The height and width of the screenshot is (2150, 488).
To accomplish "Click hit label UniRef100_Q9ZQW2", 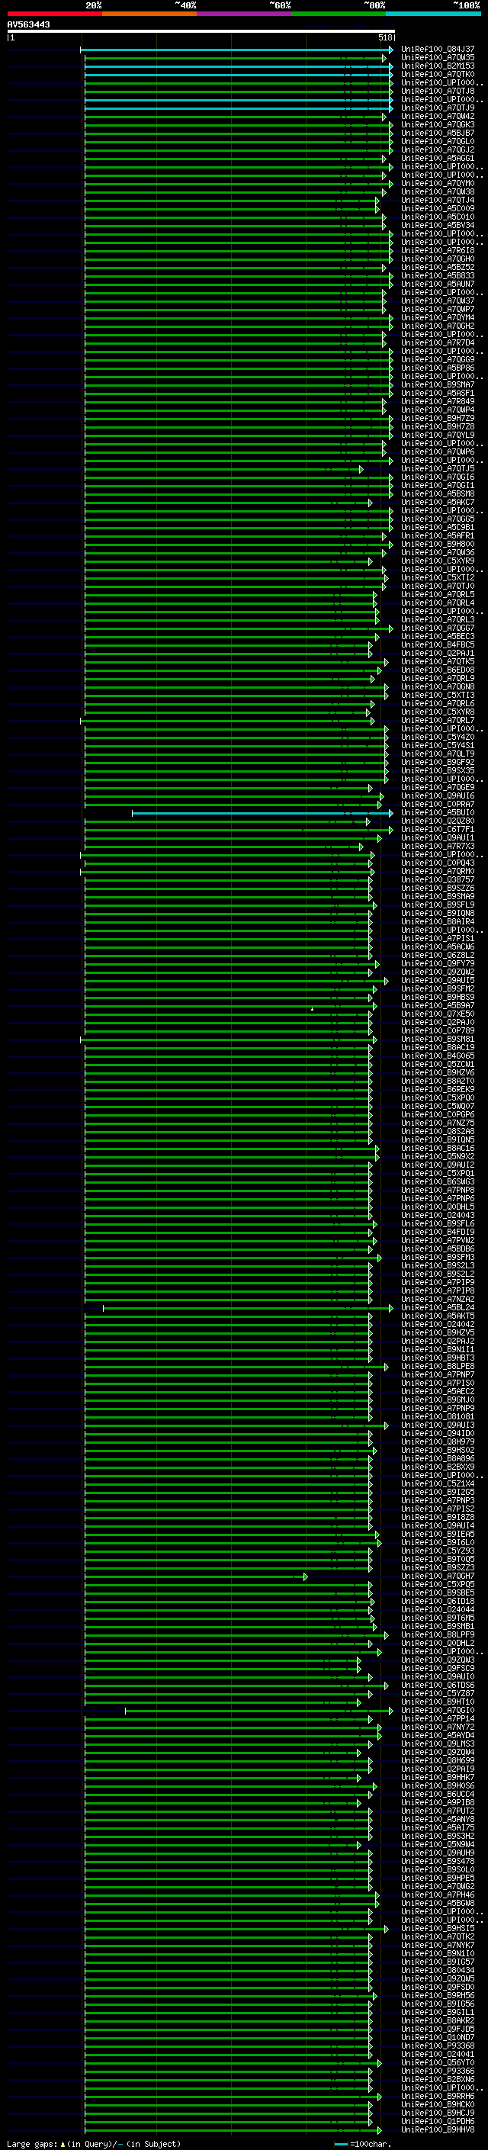I will point(438,972).
